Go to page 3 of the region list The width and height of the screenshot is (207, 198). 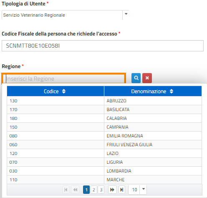coord(101,190)
